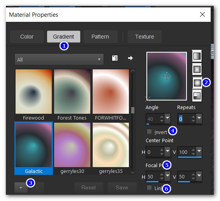Select the Firewood gradient thumbnail
Screen dimensions: 220x201
(33, 92)
